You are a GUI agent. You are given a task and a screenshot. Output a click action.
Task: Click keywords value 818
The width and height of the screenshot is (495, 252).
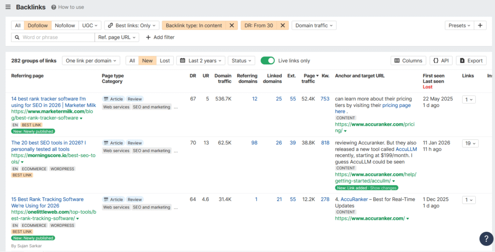tap(325, 143)
